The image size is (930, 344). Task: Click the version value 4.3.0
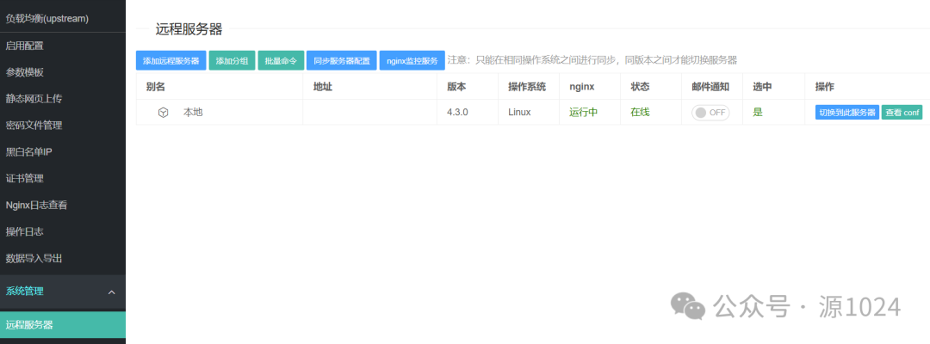(x=457, y=112)
